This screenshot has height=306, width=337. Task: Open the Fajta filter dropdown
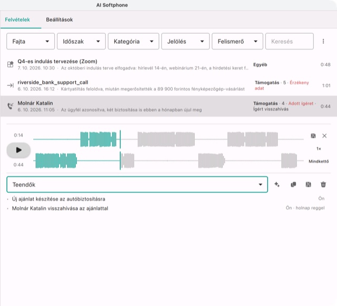(x=31, y=41)
